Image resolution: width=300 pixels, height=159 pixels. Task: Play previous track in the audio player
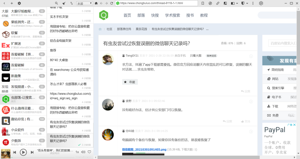coord(14,152)
